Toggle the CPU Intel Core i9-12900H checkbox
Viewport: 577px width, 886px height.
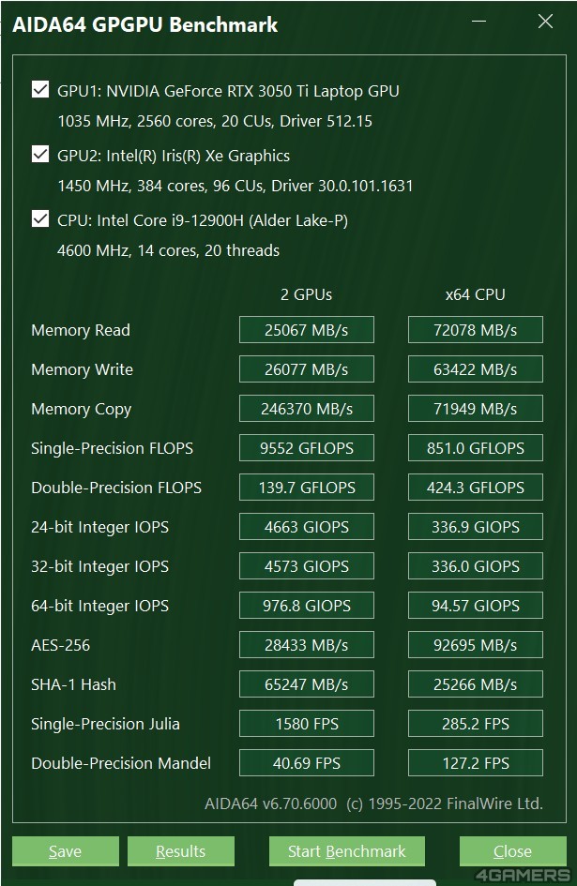click(40, 219)
